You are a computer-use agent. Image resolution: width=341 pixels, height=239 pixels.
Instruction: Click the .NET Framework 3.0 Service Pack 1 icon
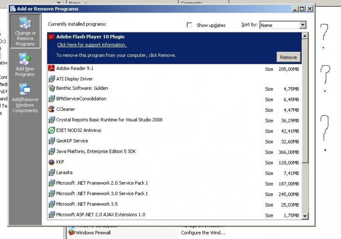coord(51,193)
